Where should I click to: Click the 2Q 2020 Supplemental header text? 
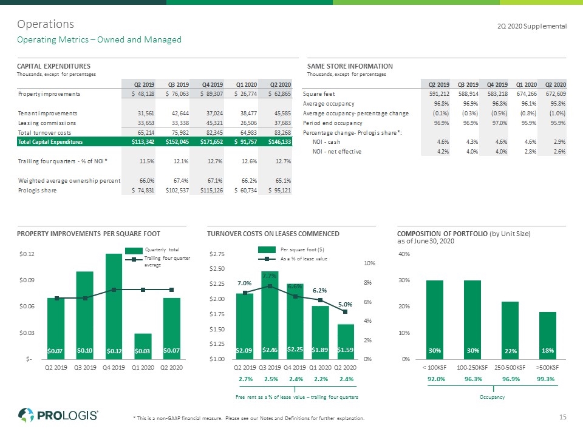[532, 26]
